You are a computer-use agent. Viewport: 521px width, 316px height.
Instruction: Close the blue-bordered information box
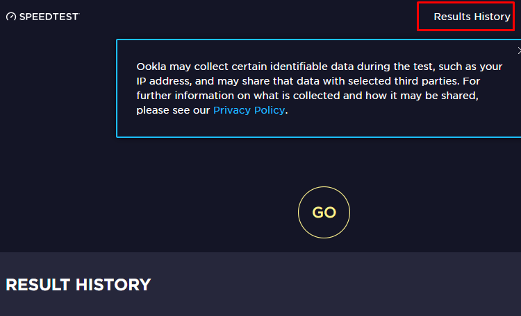pyautogui.click(x=519, y=51)
